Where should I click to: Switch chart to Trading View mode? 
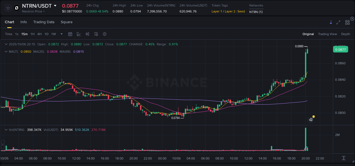(x=327, y=34)
